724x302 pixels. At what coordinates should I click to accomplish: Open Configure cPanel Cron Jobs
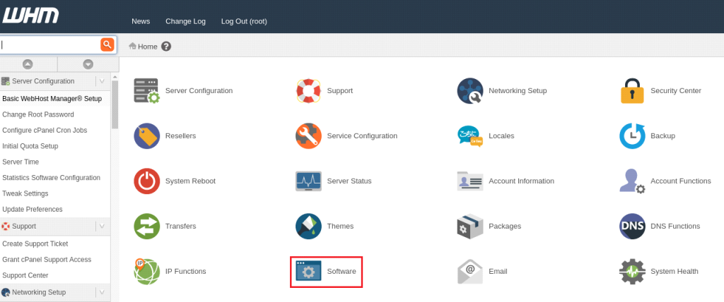[x=45, y=130]
